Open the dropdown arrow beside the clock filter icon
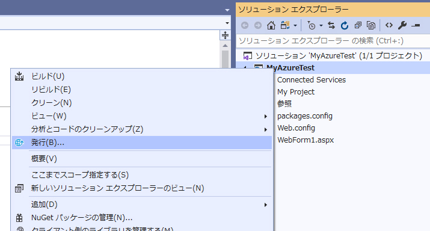This screenshot has width=430, height=231. [321, 26]
